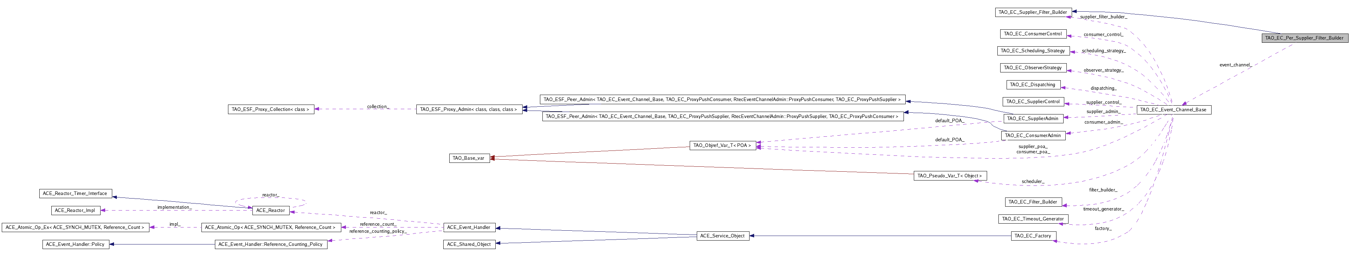
Task: Click the ACE_Atomic_Op< ACE_SYNCH_MUTEX, Reference_Count > node
Action: [x=271, y=228]
